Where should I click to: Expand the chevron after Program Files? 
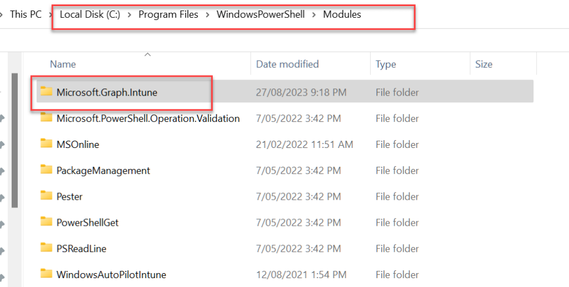tap(207, 14)
